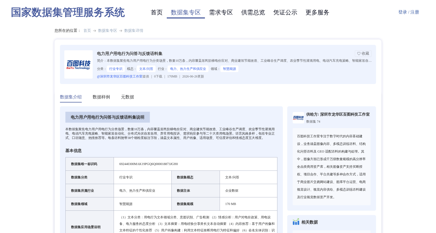
Task: Open the 凭证公示 navigation item
Action: tap(285, 13)
